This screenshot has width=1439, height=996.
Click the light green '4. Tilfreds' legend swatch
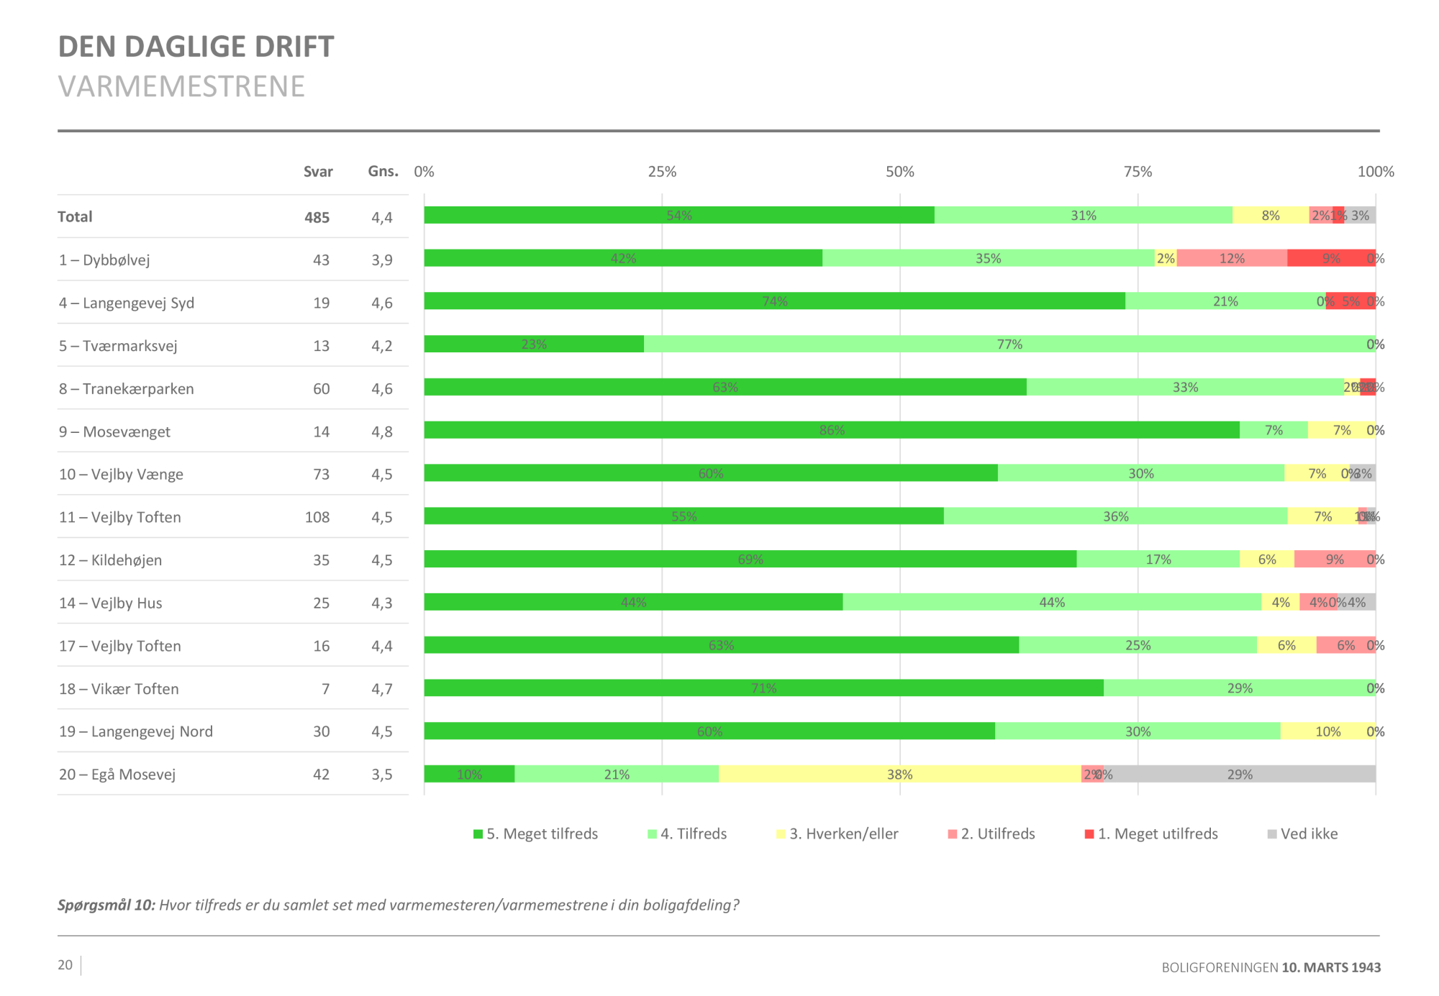pos(652,834)
